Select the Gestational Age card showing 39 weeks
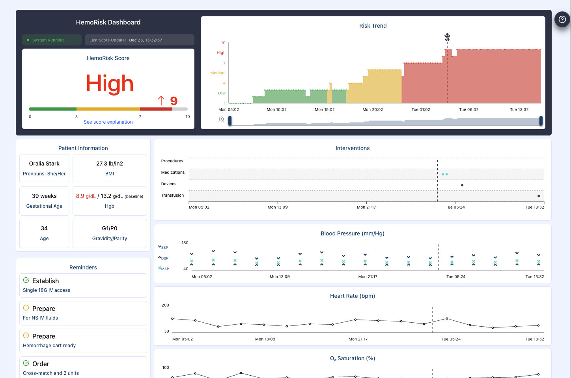This screenshot has height=378, width=571. [x=44, y=201]
